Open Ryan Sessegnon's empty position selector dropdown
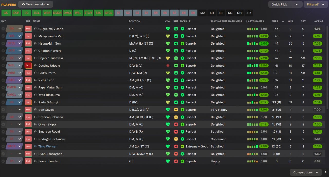The width and height of the screenshot is (329, 177). click(x=19, y=154)
